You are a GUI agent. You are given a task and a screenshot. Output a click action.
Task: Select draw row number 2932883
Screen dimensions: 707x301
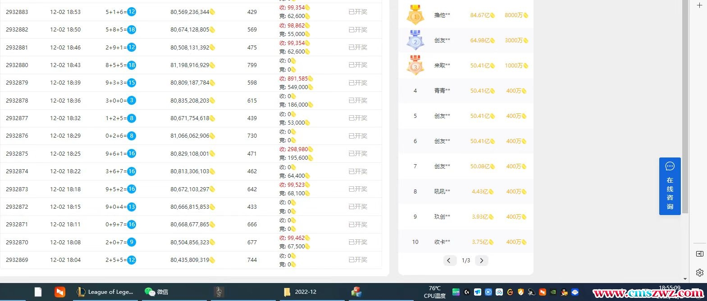click(x=17, y=12)
